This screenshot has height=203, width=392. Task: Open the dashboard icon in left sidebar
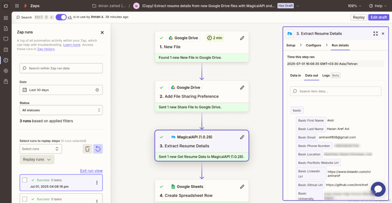point(6,18)
